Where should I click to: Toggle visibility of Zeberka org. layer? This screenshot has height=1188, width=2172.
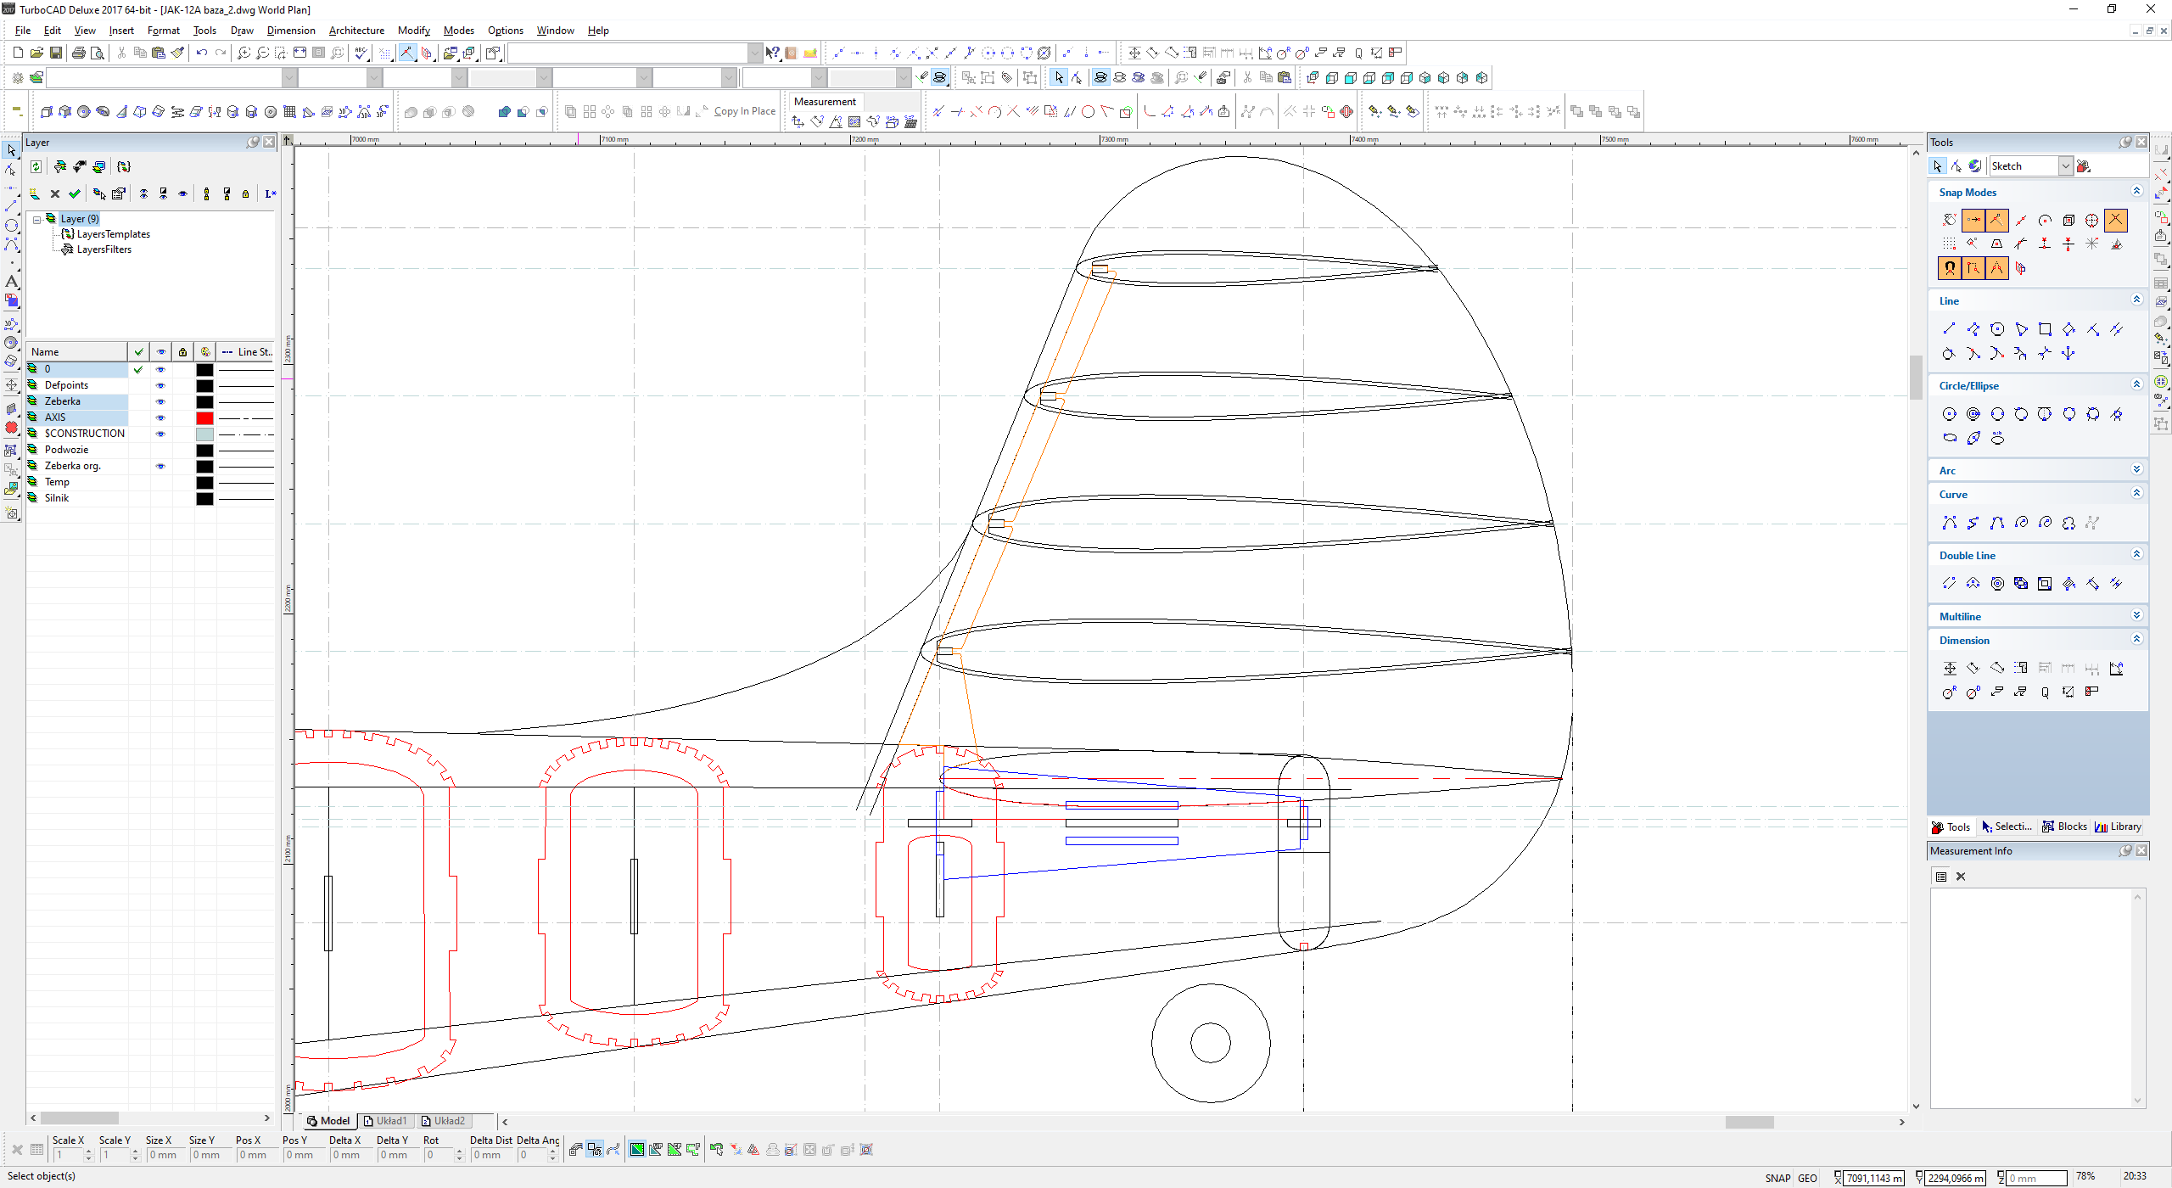point(160,466)
